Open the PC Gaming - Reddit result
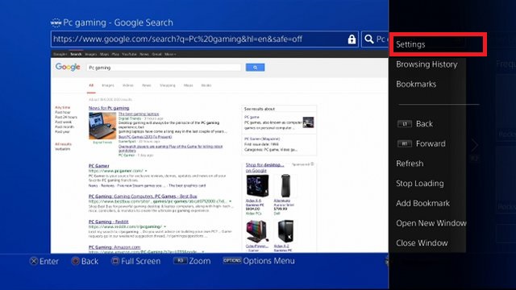This screenshot has width=516, height=290. (x=109, y=222)
